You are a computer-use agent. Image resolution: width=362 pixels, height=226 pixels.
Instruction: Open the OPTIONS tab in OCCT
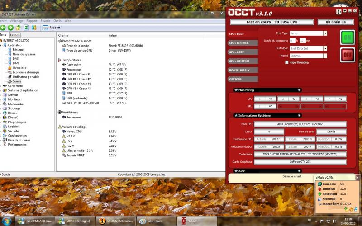pos(243,79)
